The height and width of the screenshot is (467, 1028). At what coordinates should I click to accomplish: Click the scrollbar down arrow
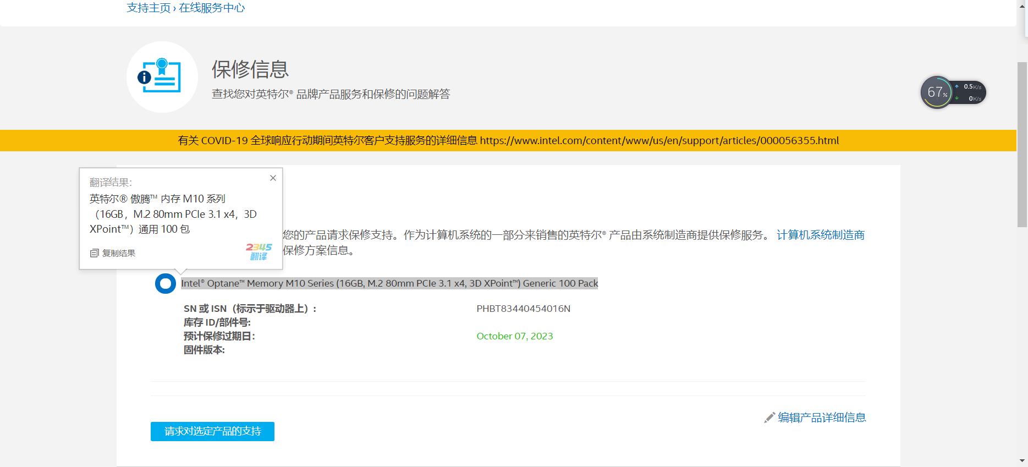pyautogui.click(x=1022, y=461)
